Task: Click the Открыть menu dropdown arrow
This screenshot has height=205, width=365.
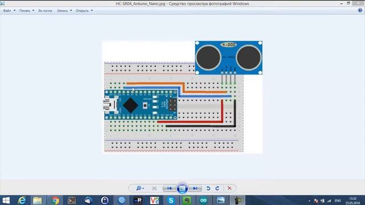Action: 92,11
